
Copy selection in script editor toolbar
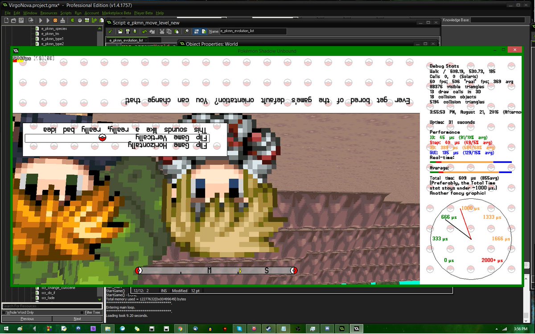point(169,32)
